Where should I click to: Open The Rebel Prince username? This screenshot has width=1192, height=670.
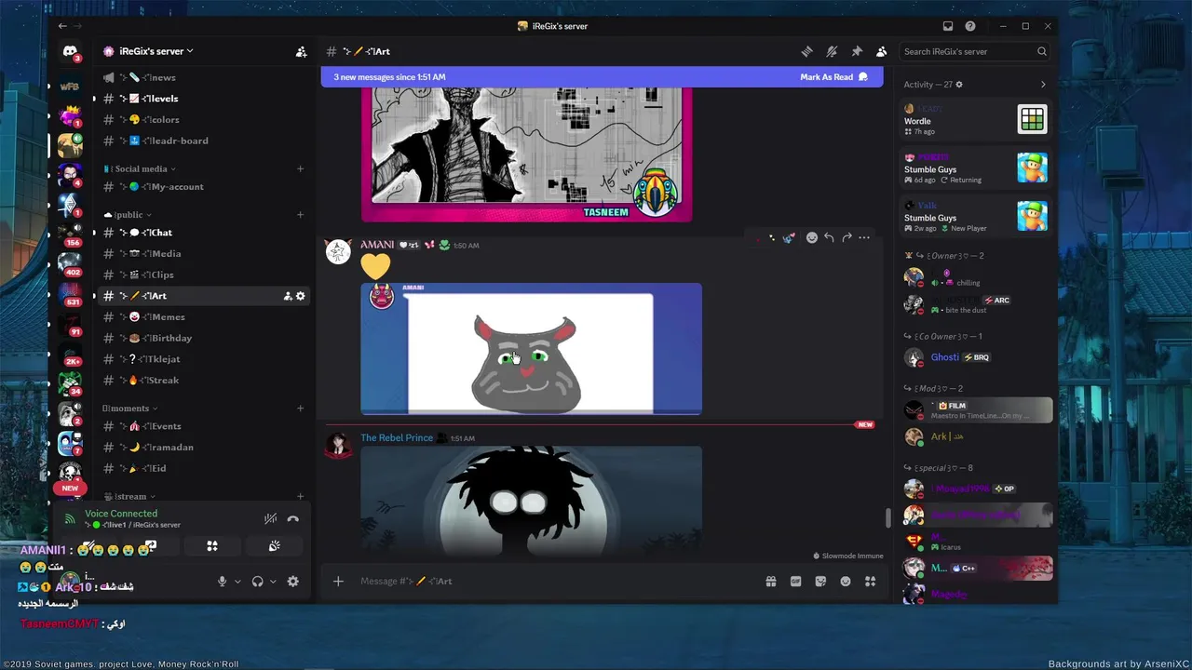pos(397,438)
